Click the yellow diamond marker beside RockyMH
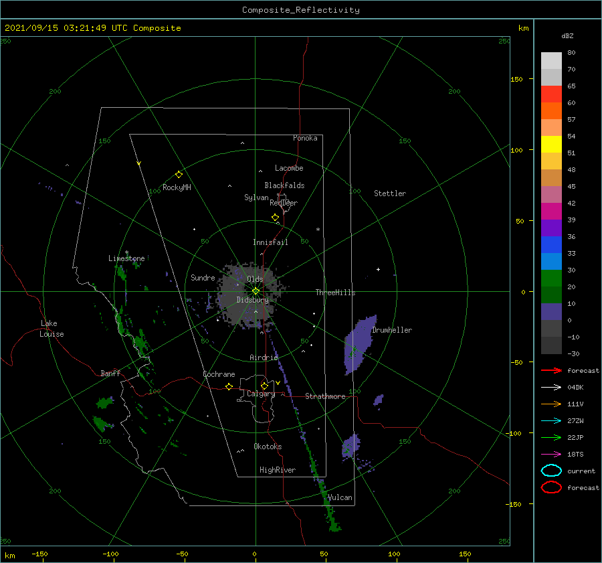602x563 pixels. [179, 175]
